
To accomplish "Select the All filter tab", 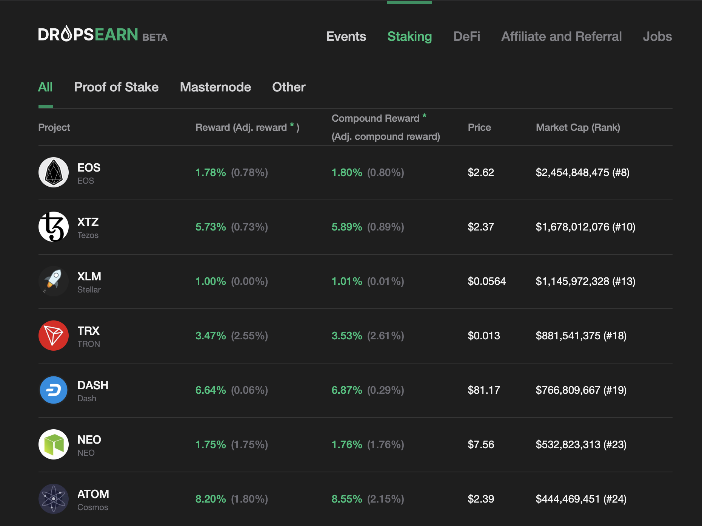I will pyautogui.click(x=45, y=87).
